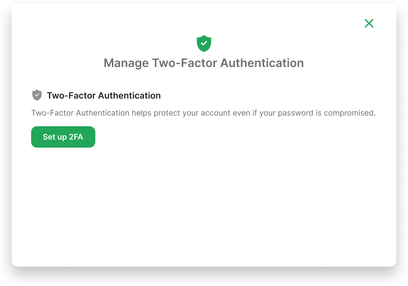This screenshot has height=286, width=408.
Task: Start 2FA setup with the green button
Action: [63, 137]
